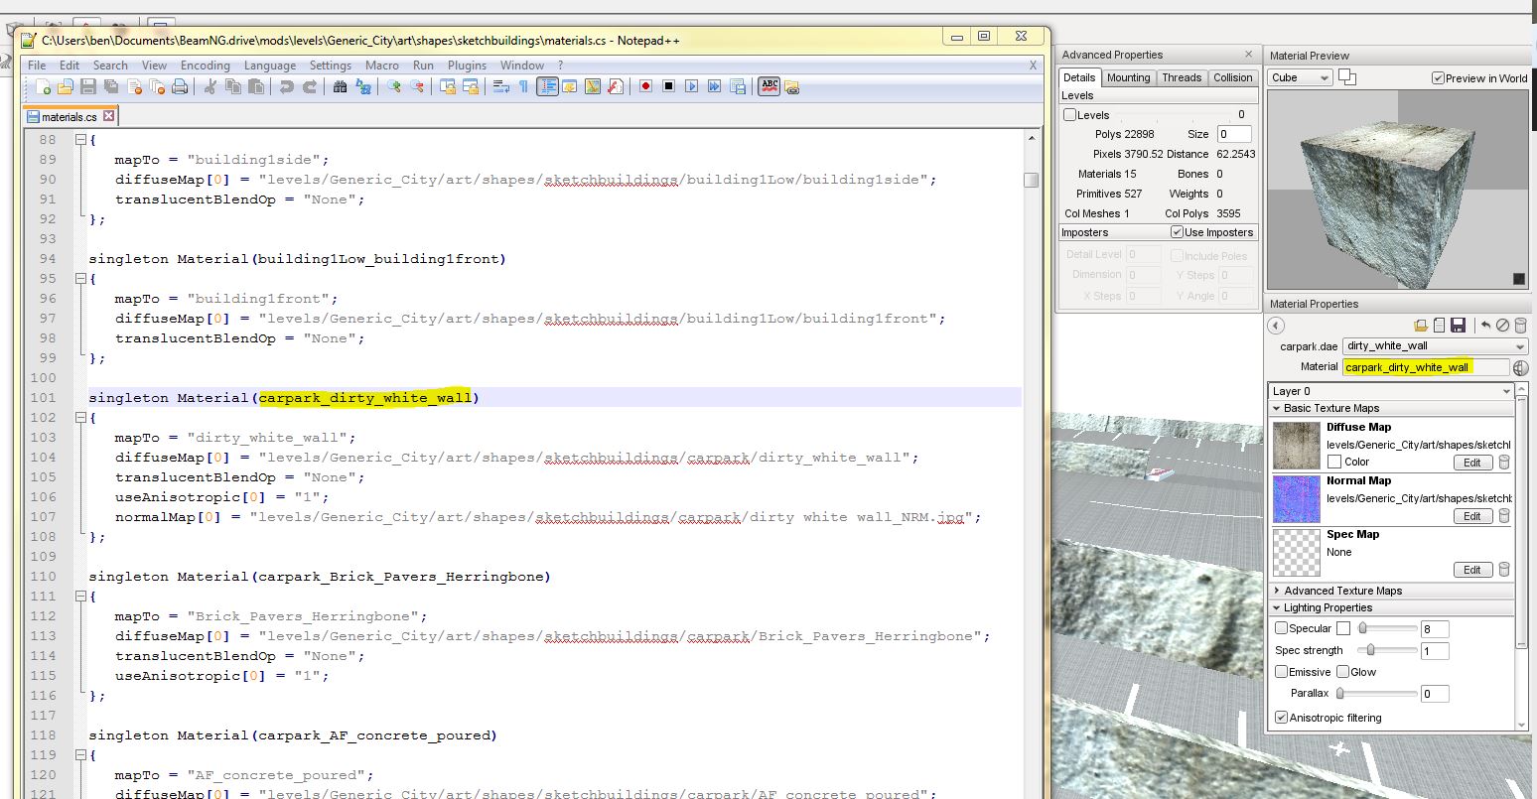This screenshot has width=1537, height=799.
Task: Undo the last edit in Notepad++
Action: tap(286, 87)
